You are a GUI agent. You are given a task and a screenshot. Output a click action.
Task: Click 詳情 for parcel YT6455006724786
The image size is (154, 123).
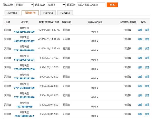pos(147,67)
